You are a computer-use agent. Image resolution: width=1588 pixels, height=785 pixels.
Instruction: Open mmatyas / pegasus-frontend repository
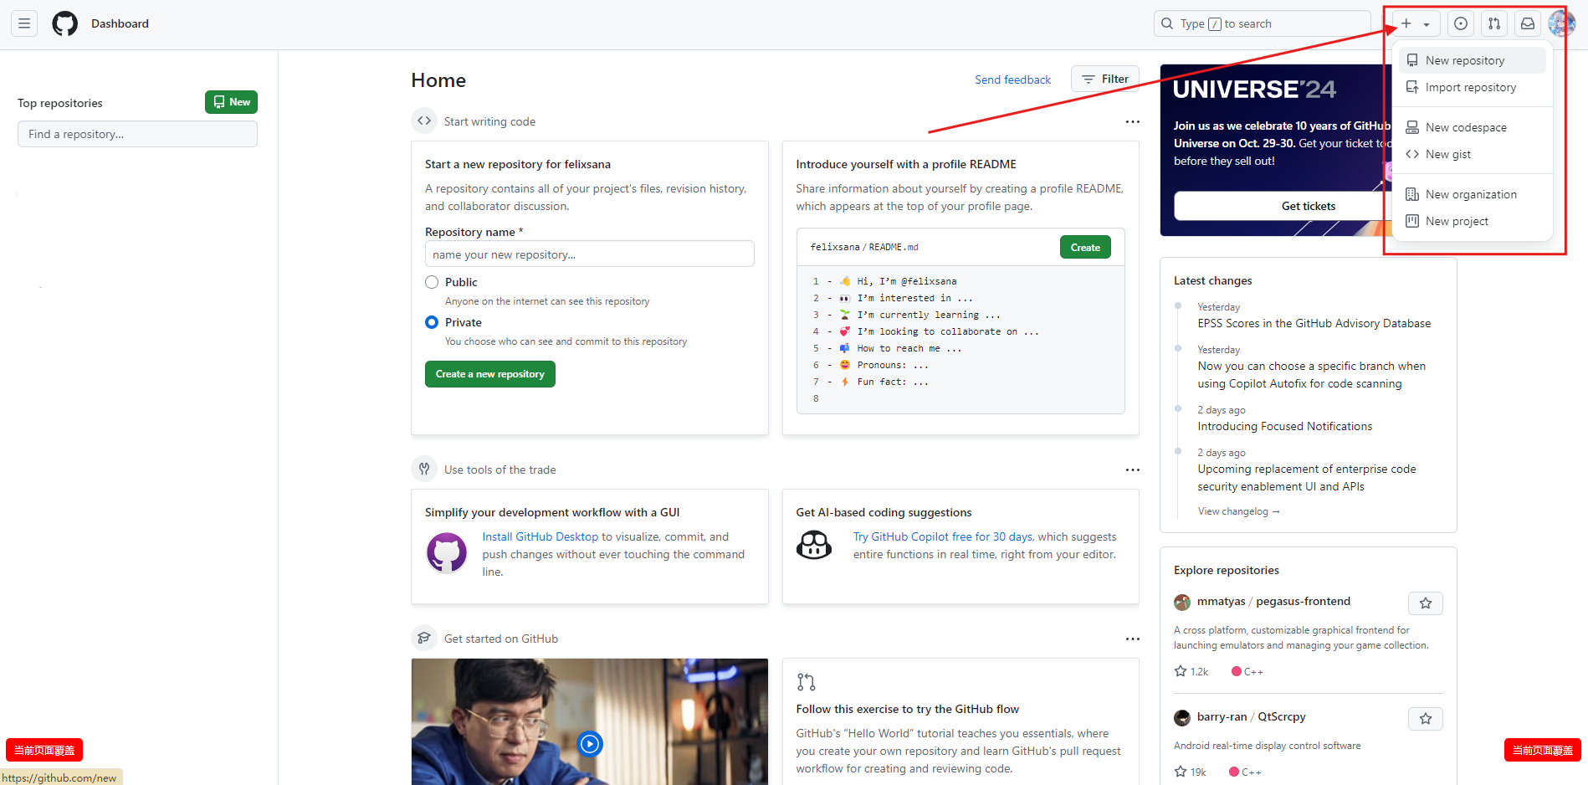point(1273,601)
